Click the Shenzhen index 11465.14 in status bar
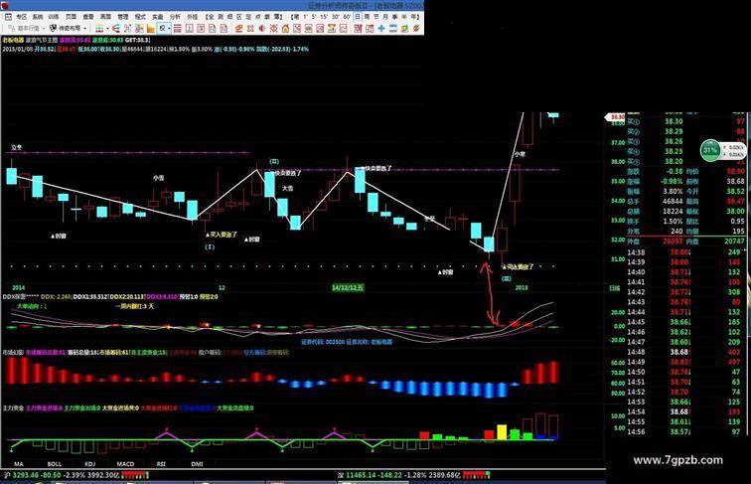 [x=361, y=475]
